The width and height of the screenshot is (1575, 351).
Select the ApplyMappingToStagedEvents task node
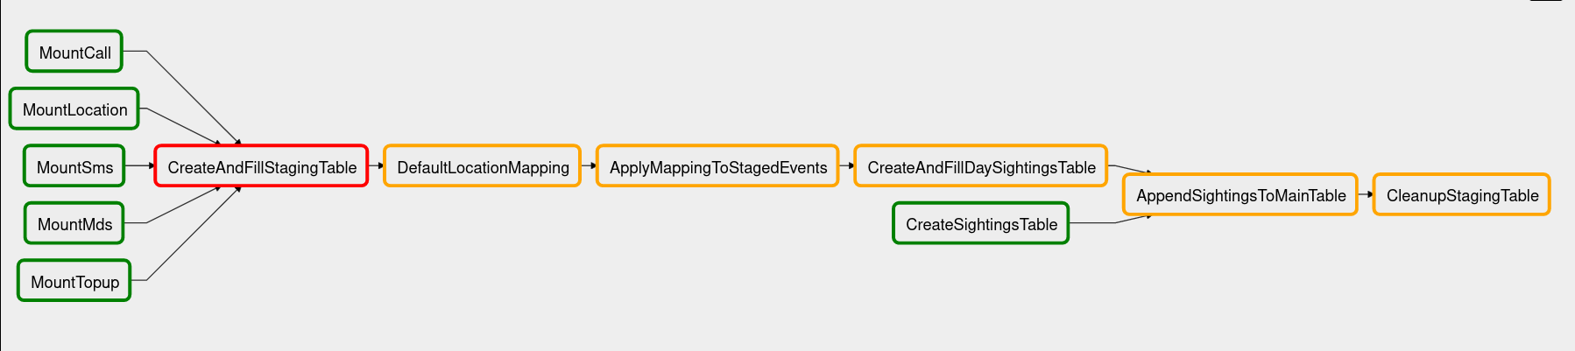point(717,166)
